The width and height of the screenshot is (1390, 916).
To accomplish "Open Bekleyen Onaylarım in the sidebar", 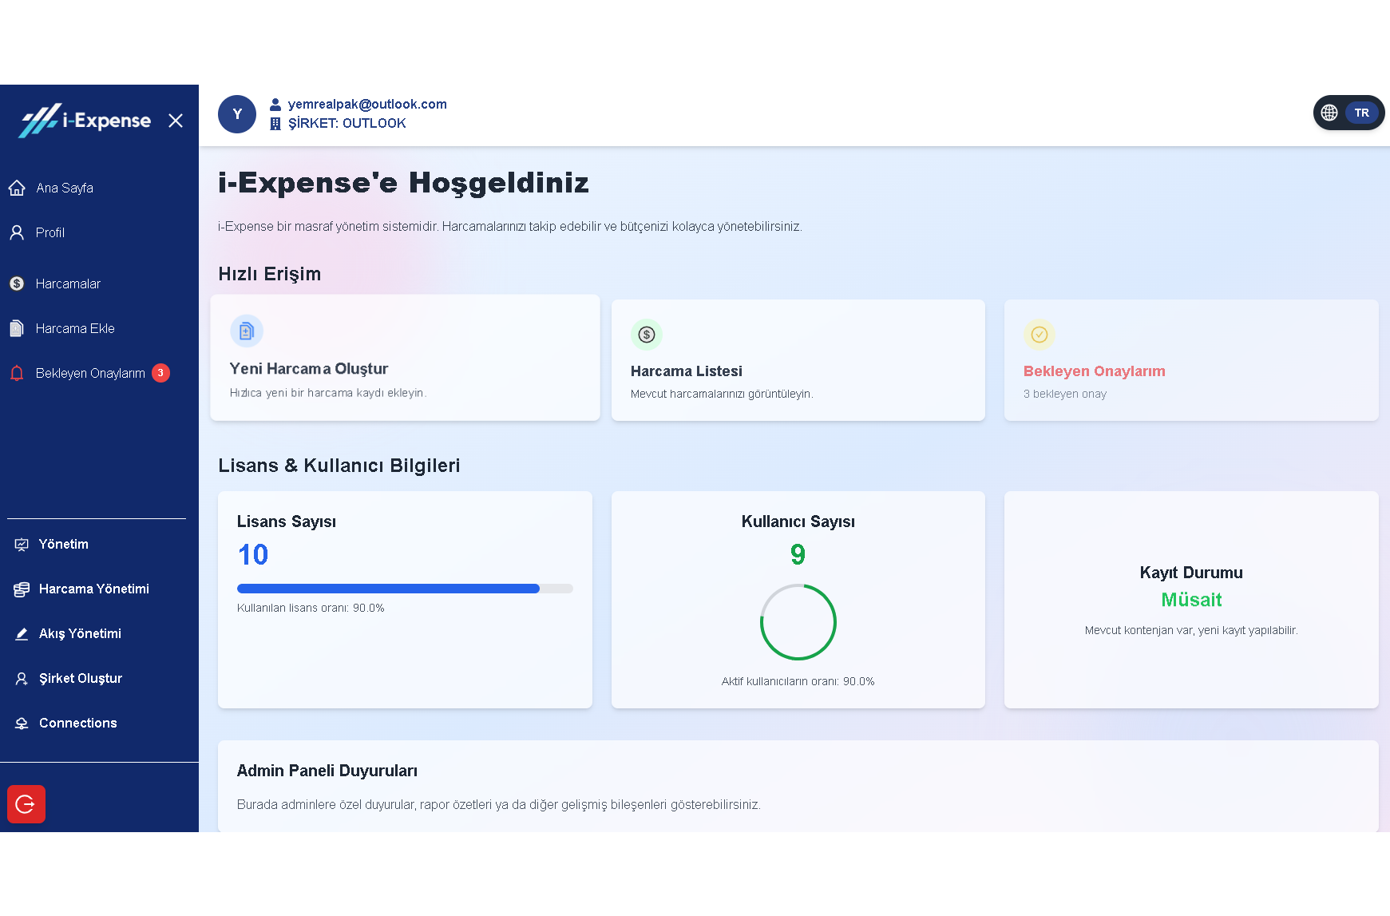I will point(89,374).
